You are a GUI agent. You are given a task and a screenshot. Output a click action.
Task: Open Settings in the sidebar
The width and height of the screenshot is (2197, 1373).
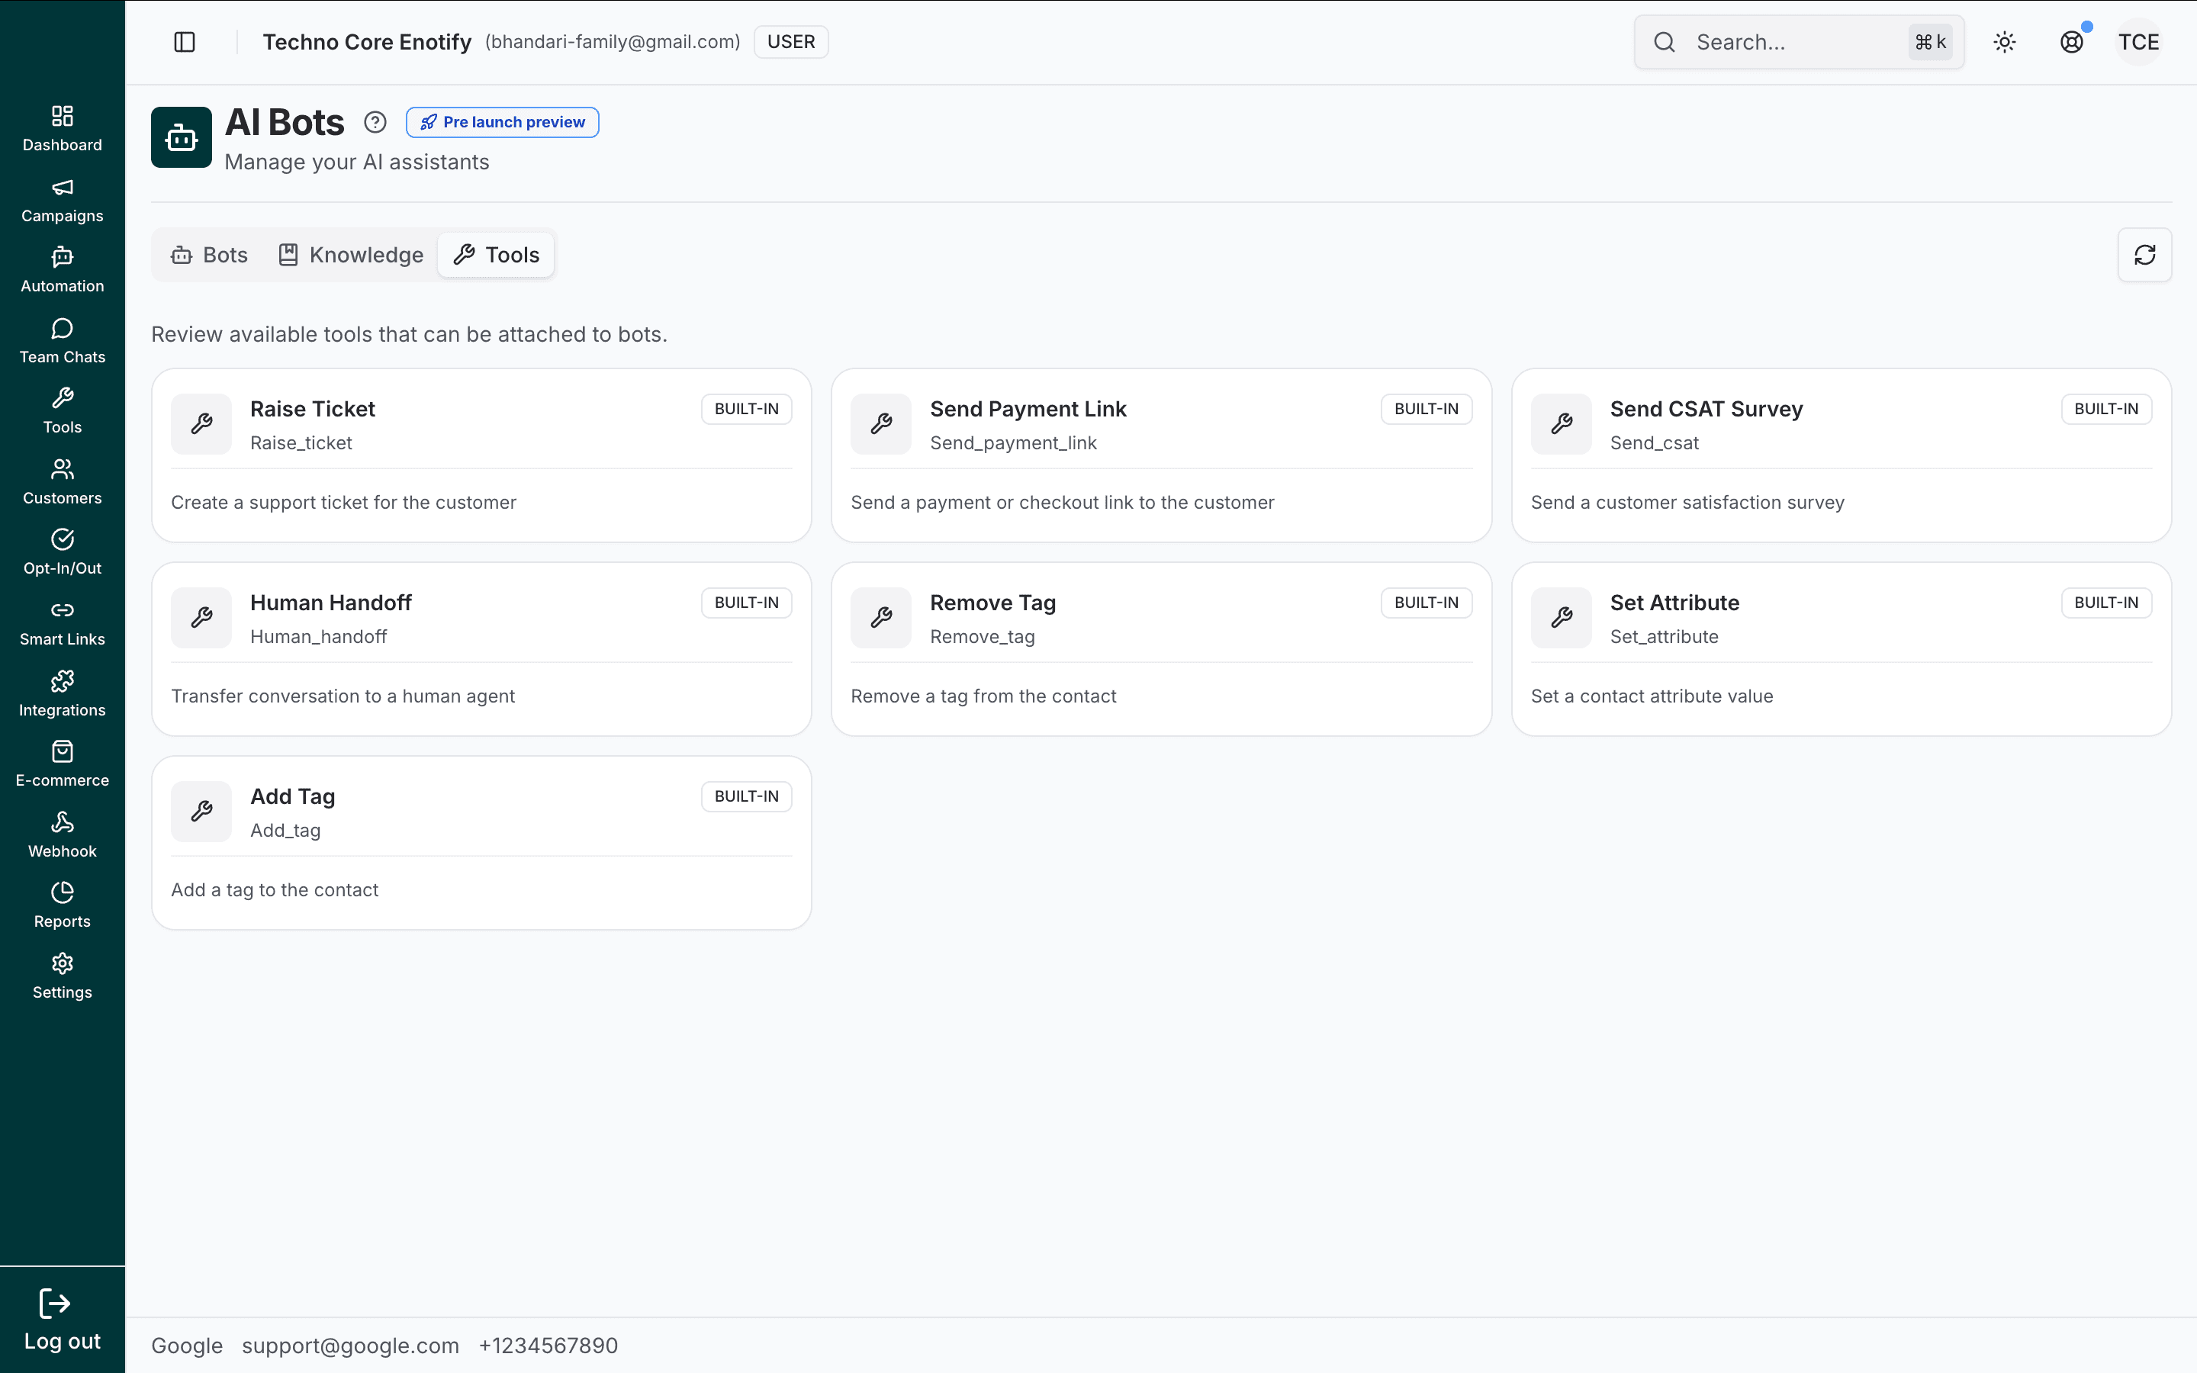pyautogui.click(x=62, y=976)
